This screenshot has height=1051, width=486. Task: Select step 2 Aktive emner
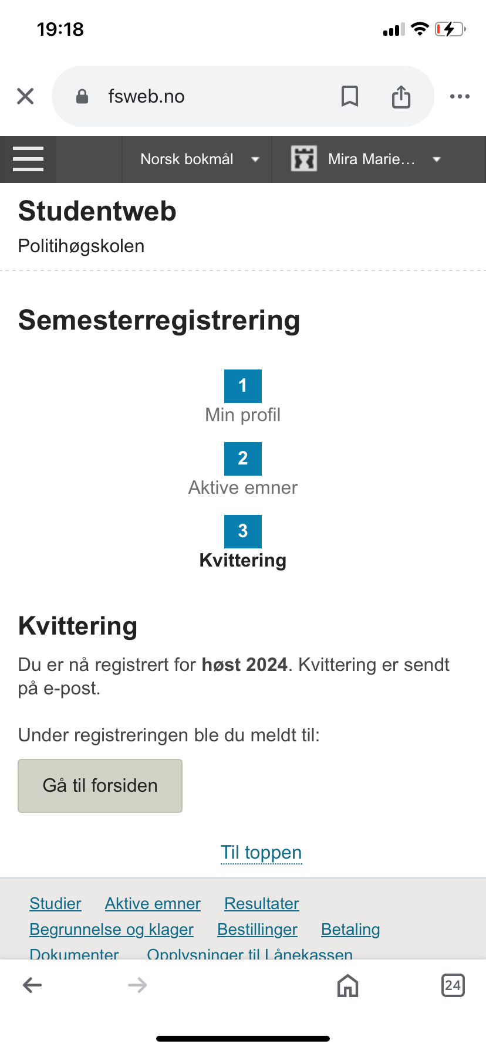click(x=243, y=470)
